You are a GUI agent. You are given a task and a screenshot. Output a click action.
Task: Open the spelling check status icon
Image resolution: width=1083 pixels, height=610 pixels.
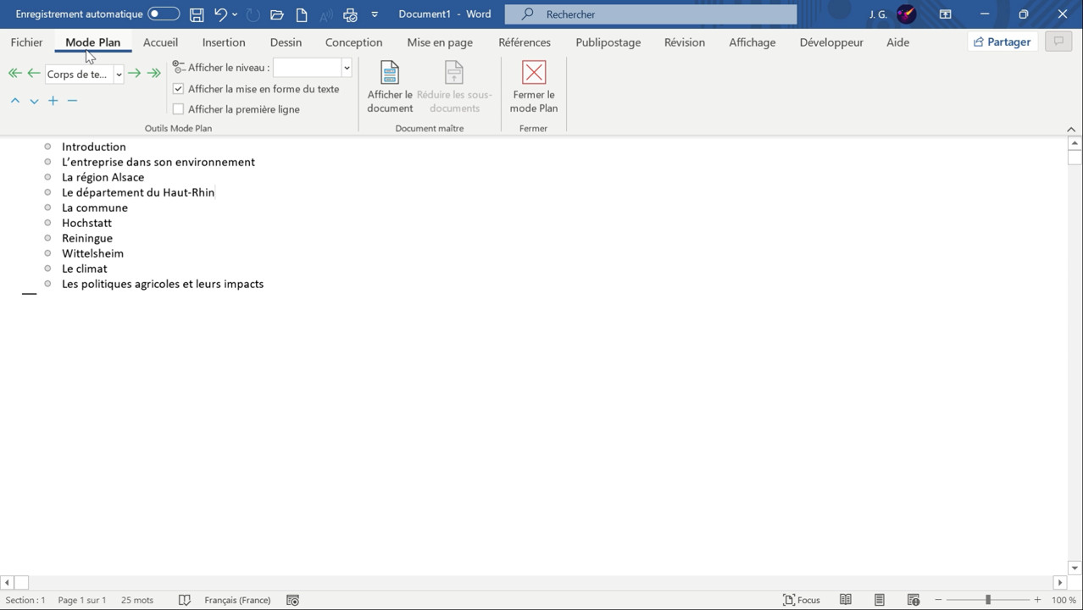tap(184, 600)
